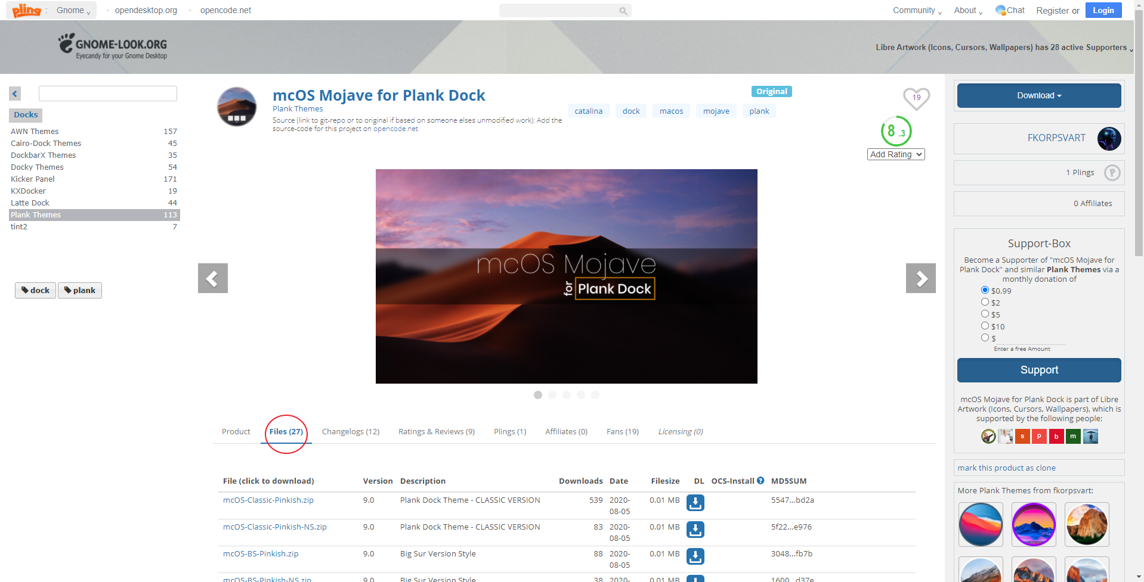1144x582 pixels.
Task: Select the free amount donation radio
Action: pos(985,338)
